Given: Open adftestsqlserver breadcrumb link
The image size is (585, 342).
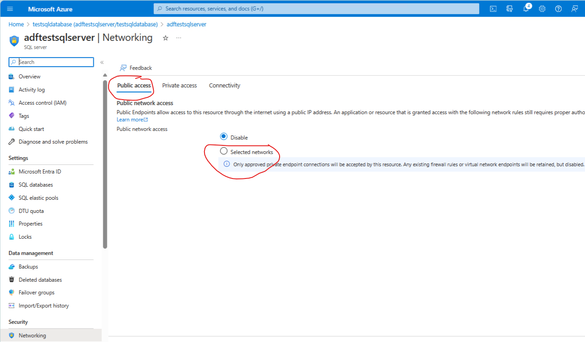Looking at the screenshot, I should 186,24.
